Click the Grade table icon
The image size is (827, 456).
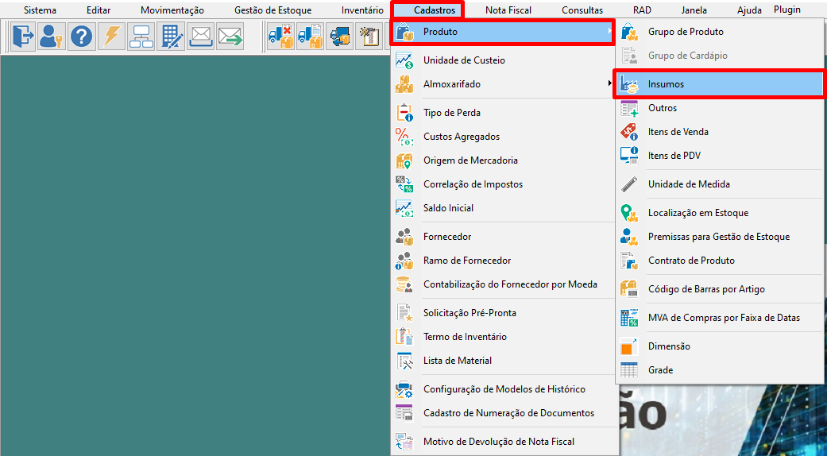pyautogui.click(x=629, y=369)
